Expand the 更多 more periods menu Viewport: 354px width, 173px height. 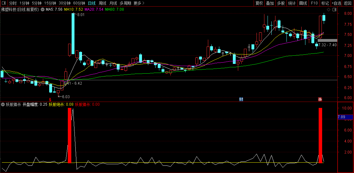click(139, 3)
